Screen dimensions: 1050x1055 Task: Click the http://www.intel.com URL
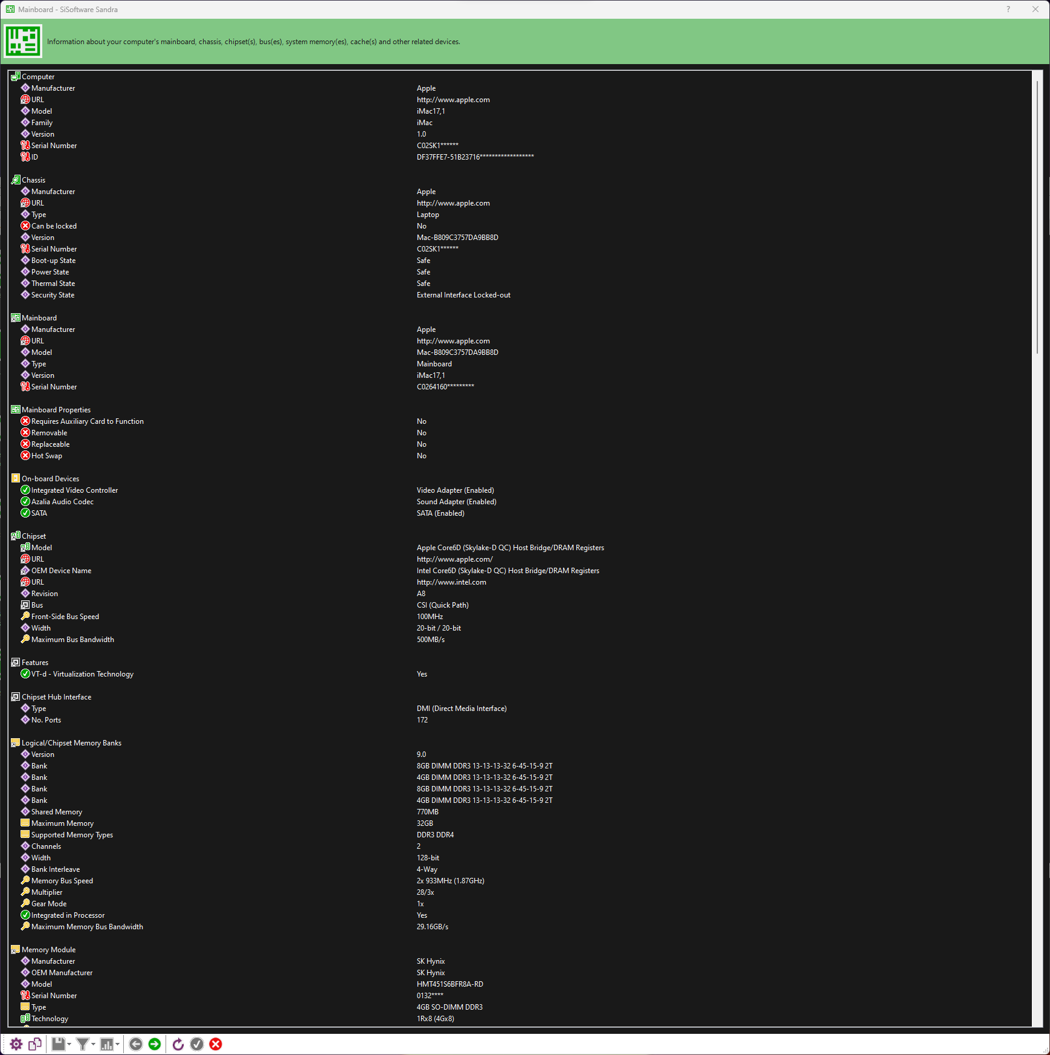pyautogui.click(x=451, y=582)
